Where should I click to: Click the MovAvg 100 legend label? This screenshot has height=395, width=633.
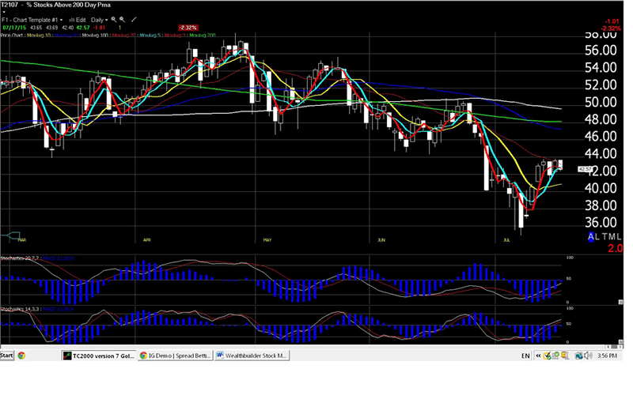coord(95,36)
